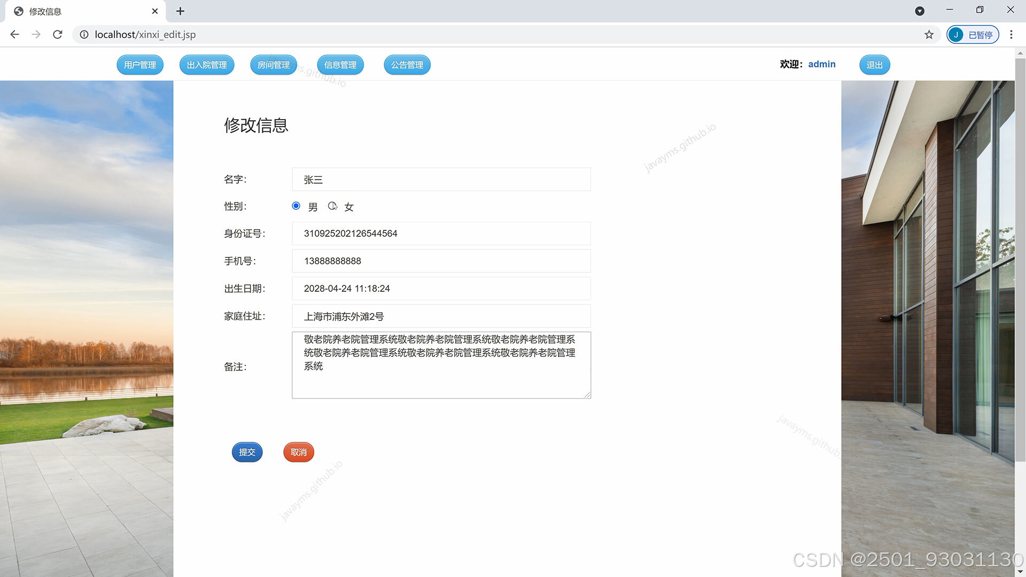1026x577 pixels.
Task: Open the tab search dropdown arrow
Action: [x=920, y=11]
